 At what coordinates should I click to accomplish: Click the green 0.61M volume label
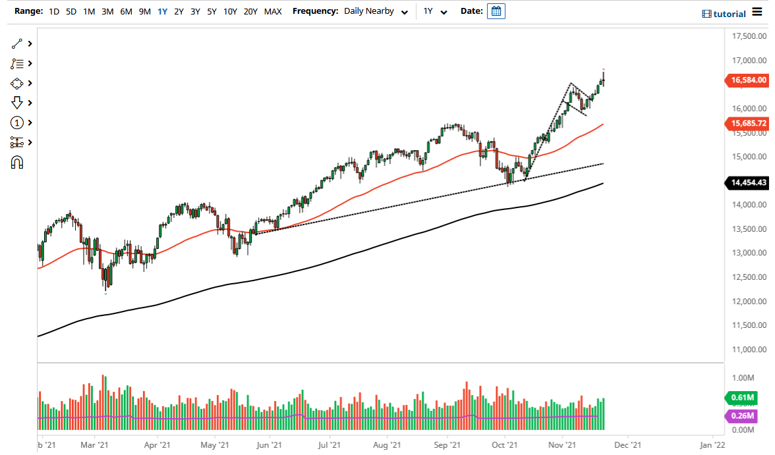(741, 398)
